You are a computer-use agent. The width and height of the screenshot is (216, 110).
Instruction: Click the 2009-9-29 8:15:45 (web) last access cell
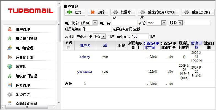(184, 72)
